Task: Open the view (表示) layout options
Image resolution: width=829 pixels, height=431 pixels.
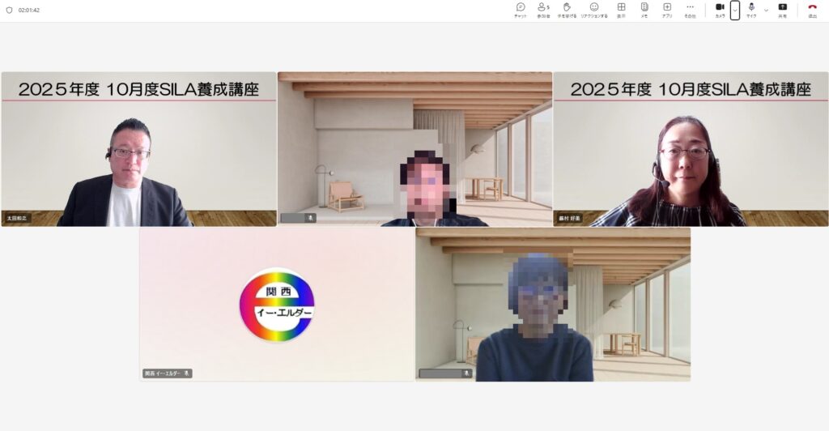Action: [621, 10]
